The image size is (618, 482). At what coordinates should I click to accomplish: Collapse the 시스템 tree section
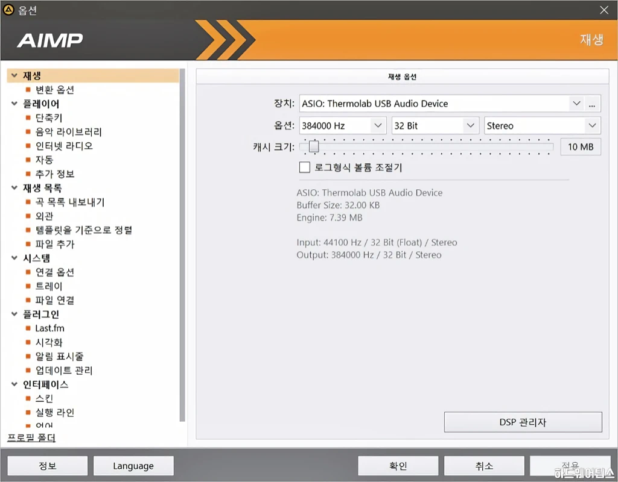point(14,258)
